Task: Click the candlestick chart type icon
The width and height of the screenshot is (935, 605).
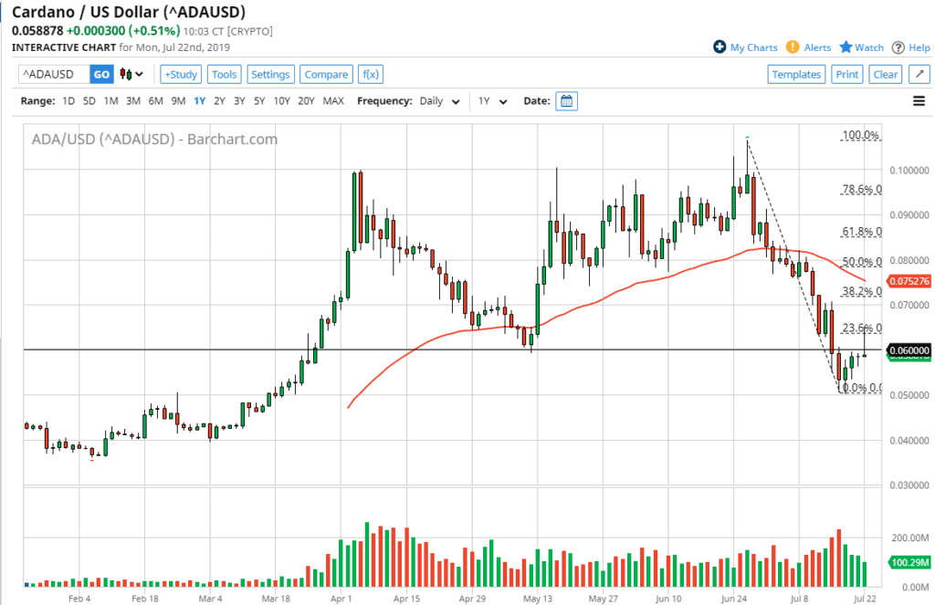Action: (x=125, y=75)
